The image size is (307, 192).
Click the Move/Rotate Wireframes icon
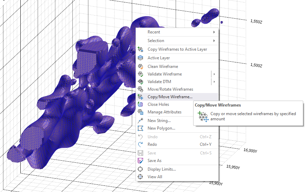coord(140,89)
